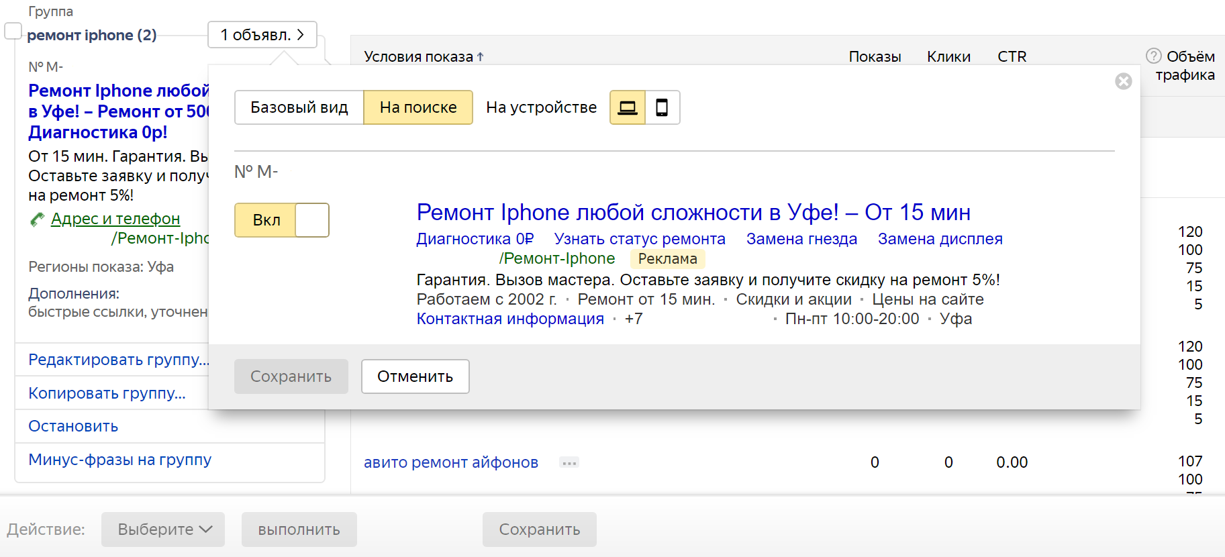The width and height of the screenshot is (1225, 557).
Task: Click Узнать статус ремонта quick link
Action: click(x=640, y=239)
